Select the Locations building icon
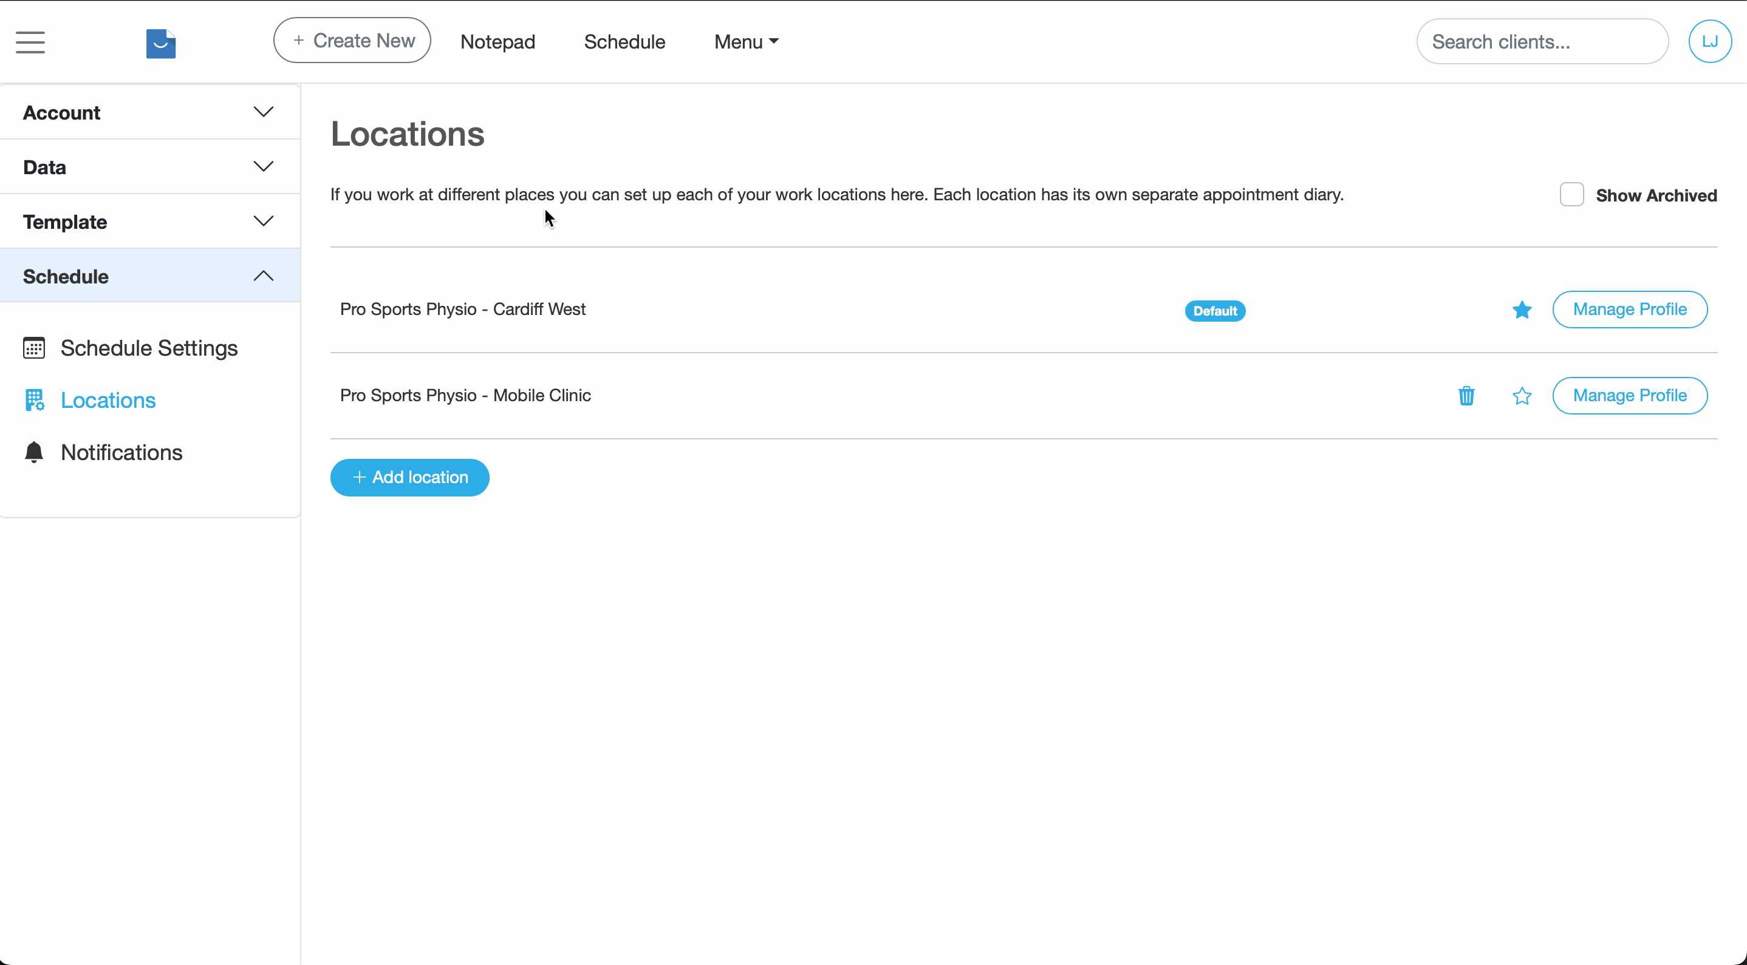The height and width of the screenshot is (965, 1747). pos(34,400)
